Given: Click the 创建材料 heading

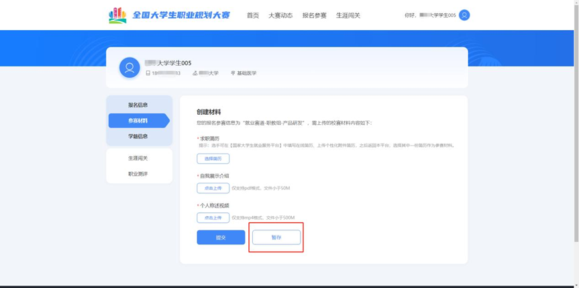Looking at the screenshot, I should [209, 111].
